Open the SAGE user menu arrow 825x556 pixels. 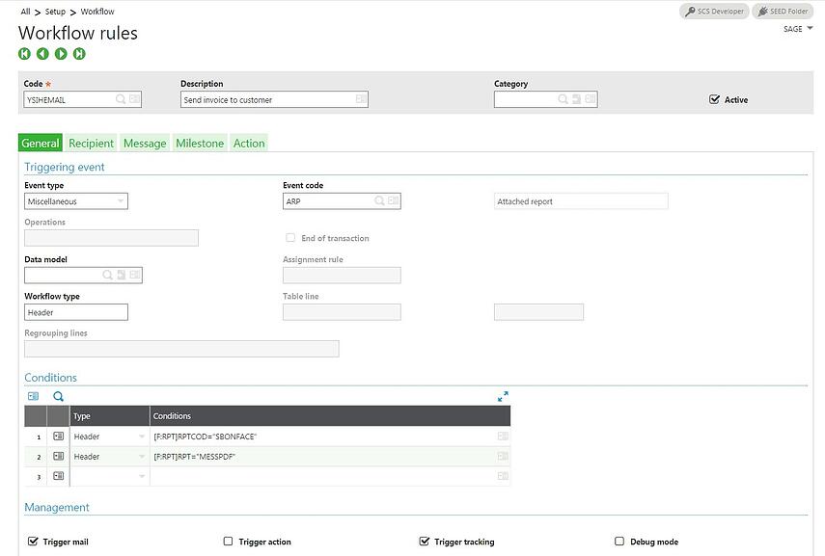coord(811,28)
